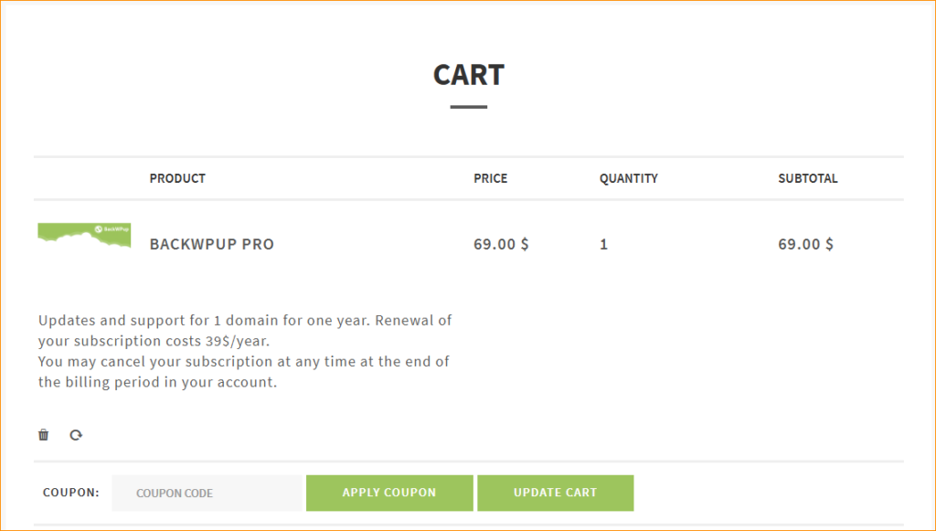Open the BACKWPUP PRO product link
The width and height of the screenshot is (936, 531).
[211, 245]
